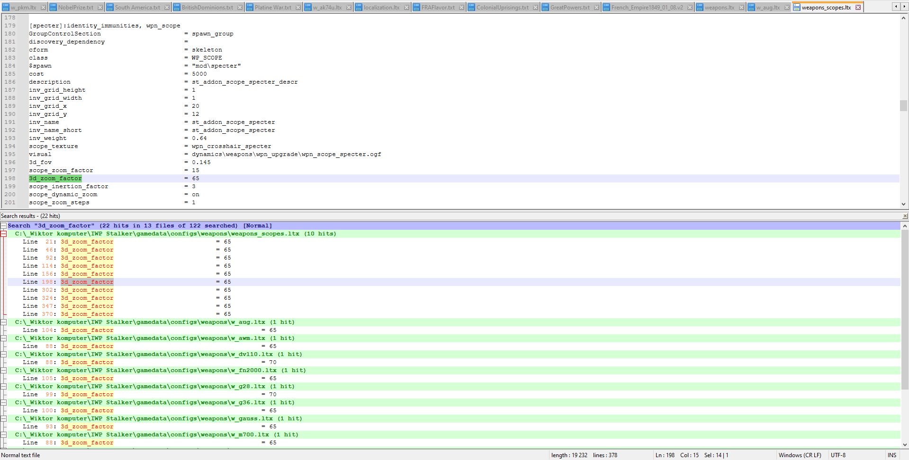Open the w_aug.ltx tab

[768, 8]
